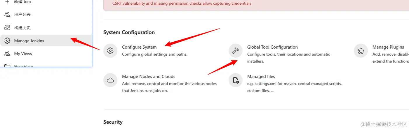Click the 'e.g. settings.xml for maven' description text
Image resolution: width=409 pixels, height=129 pixels.
point(295,87)
